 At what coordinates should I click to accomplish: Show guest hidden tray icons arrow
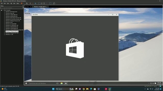pyautogui.click(x=149, y=83)
